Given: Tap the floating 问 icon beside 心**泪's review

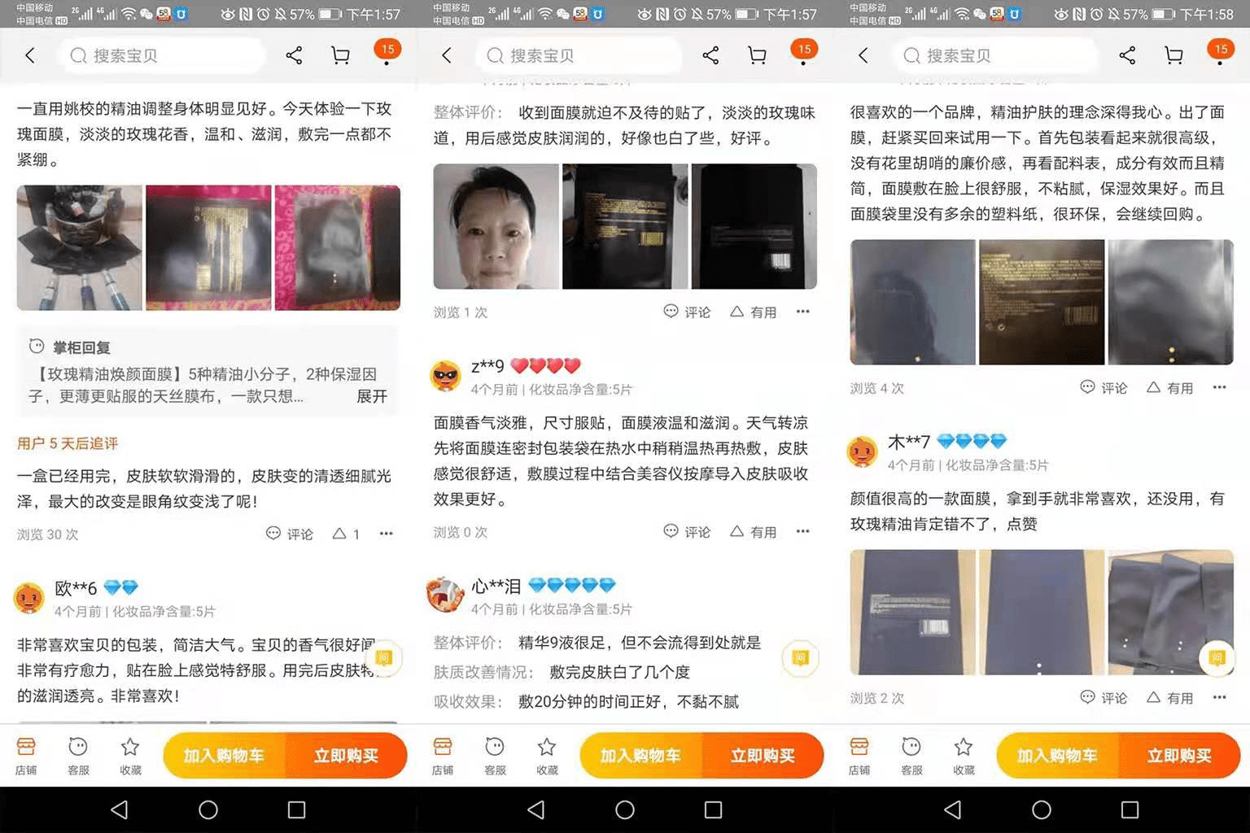Looking at the screenshot, I should point(800,658).
